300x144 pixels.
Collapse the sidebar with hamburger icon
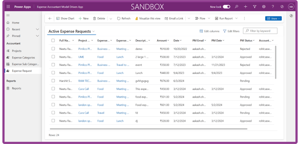[8, 15]
